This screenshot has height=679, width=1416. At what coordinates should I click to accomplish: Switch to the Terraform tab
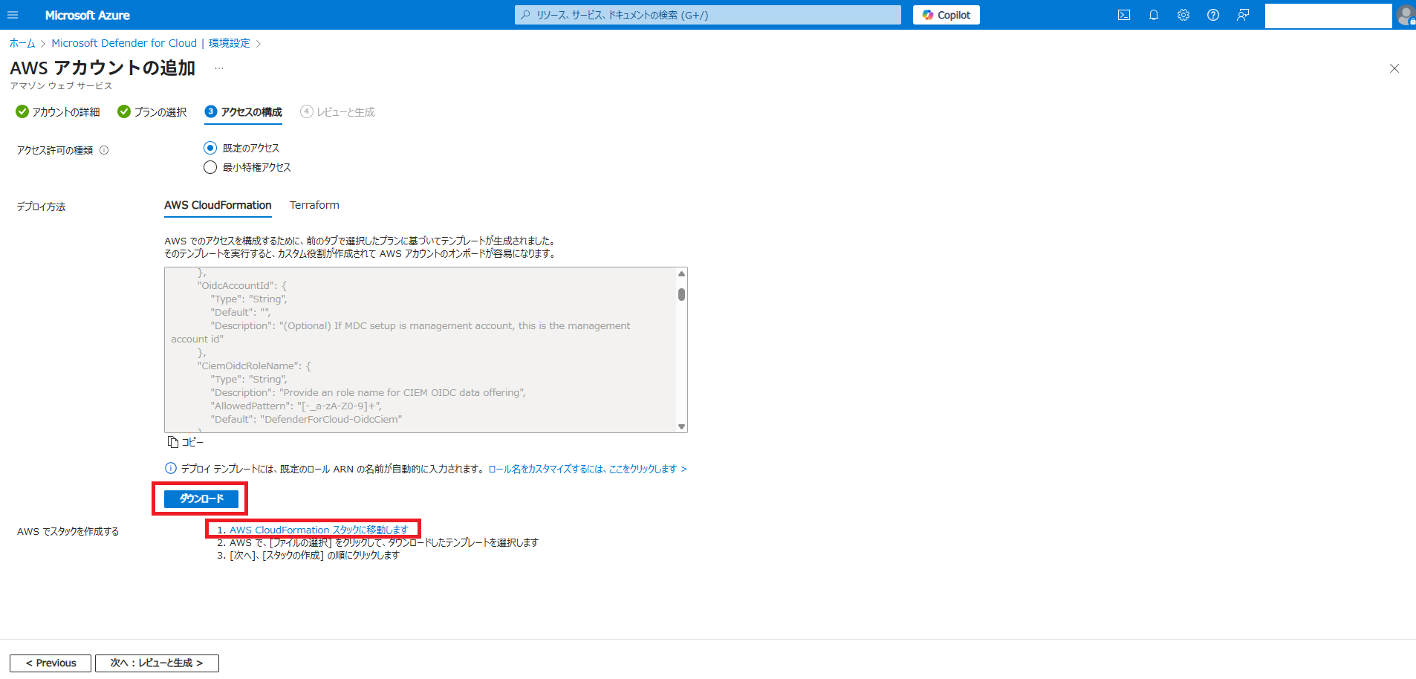(x=314, y=205)
